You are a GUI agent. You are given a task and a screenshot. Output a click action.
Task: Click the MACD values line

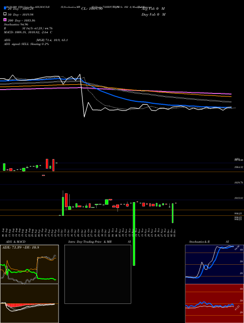(28, 32)
